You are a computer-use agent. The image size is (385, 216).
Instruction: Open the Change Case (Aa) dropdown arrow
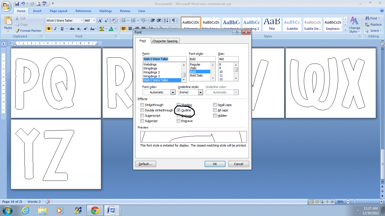[96, 29]
